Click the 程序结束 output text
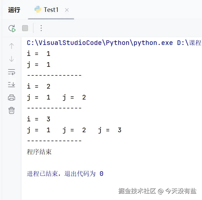The width and height of the screenshot is (202, 200). 39,152
